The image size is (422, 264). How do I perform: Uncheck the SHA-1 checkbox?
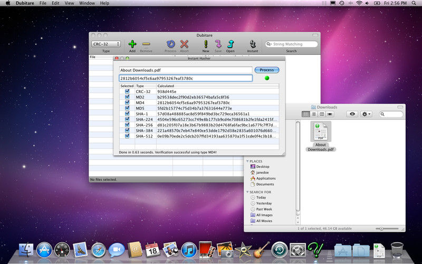click(x=127, y=114)
